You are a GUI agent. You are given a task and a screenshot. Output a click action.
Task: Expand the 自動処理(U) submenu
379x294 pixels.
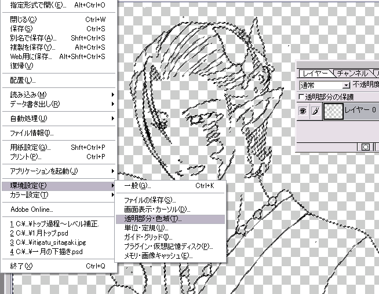(59, 119)
